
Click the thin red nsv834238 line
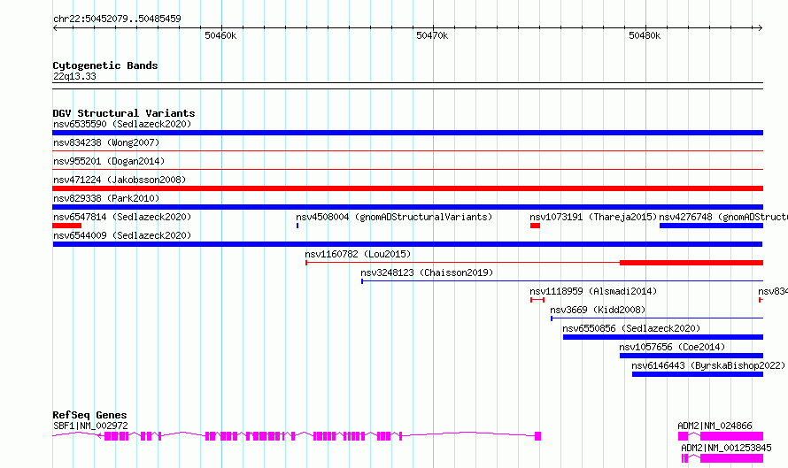tap(407, 150)
